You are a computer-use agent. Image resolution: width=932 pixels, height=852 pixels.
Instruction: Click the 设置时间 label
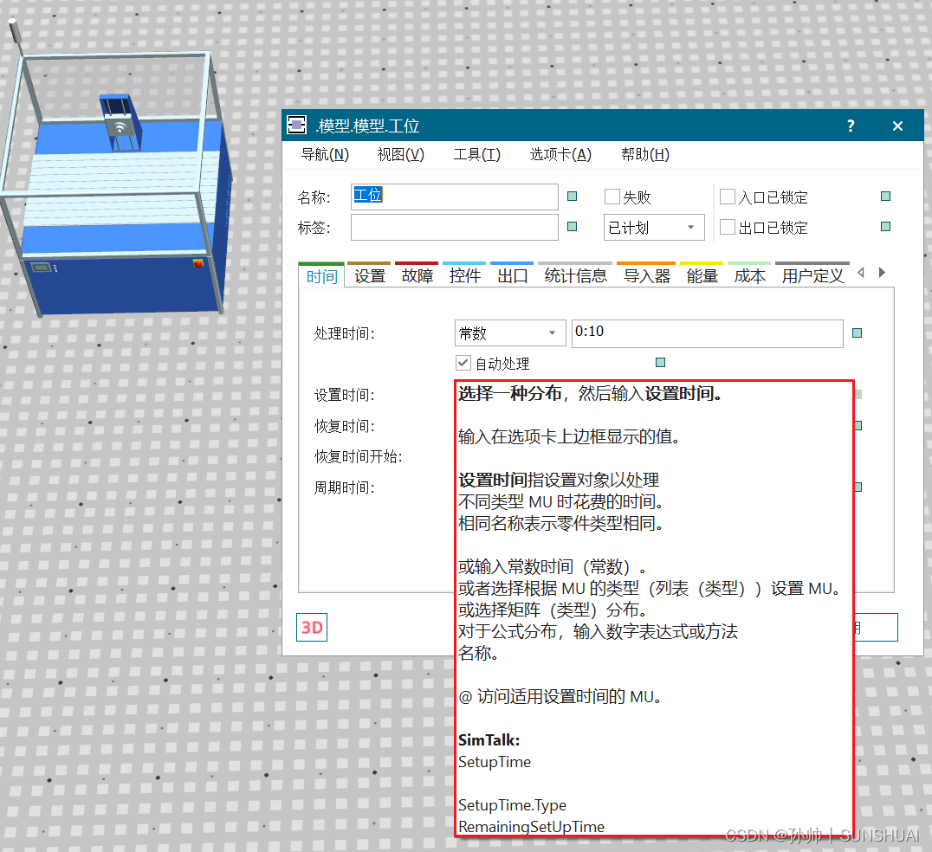pos(344,395)
